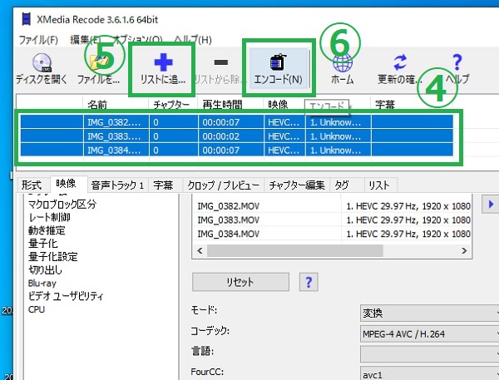Switch to タグ tab
499x380 pixels.
[x=342, y=185]
